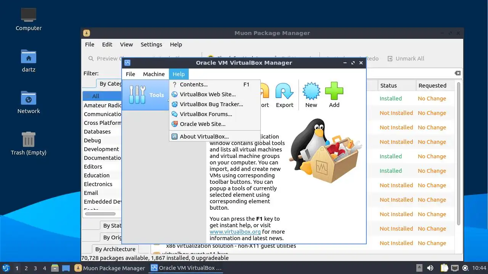Viewport: 488px width, 274px height.
Task: Open VirtualBox Machine menu
Action: pyautogui.click(x=154, y=74)
